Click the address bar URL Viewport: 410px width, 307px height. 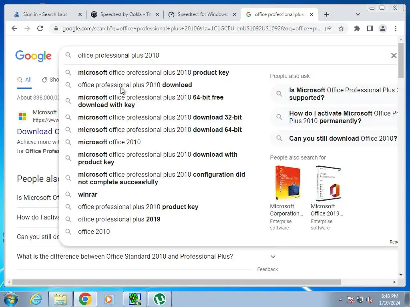point(191,28)
